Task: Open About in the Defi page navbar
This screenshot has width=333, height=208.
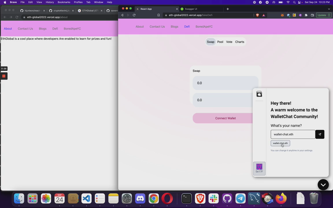Action: click(140, 27)
